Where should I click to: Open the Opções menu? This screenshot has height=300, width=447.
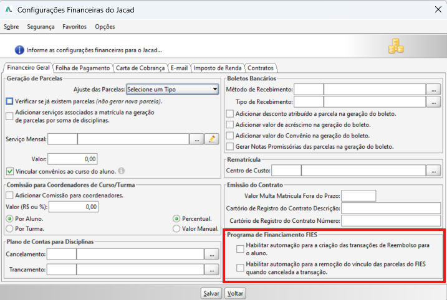(105, 27)
